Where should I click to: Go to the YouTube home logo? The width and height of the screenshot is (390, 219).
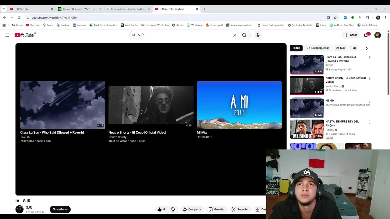click(24, 35)
